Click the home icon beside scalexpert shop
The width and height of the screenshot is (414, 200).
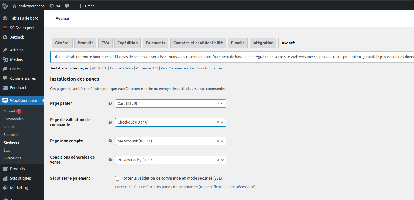[x=14, y=6]
